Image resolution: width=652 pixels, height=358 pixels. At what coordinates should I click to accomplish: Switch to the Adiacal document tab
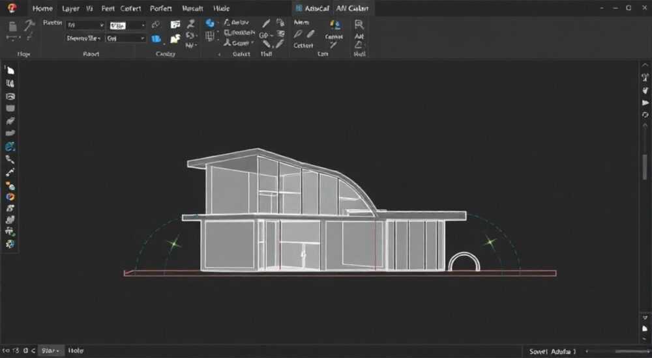click(x=312, y=8)
